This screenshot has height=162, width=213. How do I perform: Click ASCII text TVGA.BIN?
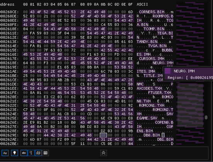point(157,46)
